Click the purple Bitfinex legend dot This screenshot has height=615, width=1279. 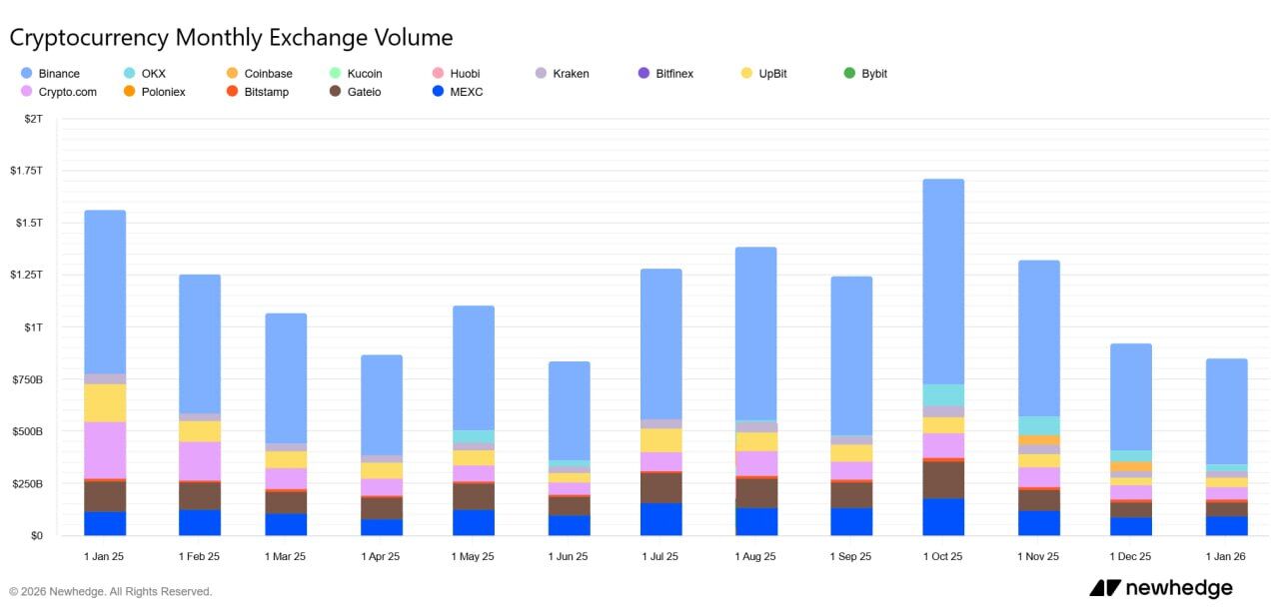[x=643, y=74]
